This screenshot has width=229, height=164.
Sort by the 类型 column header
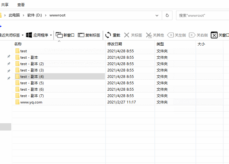pos(160,44)
